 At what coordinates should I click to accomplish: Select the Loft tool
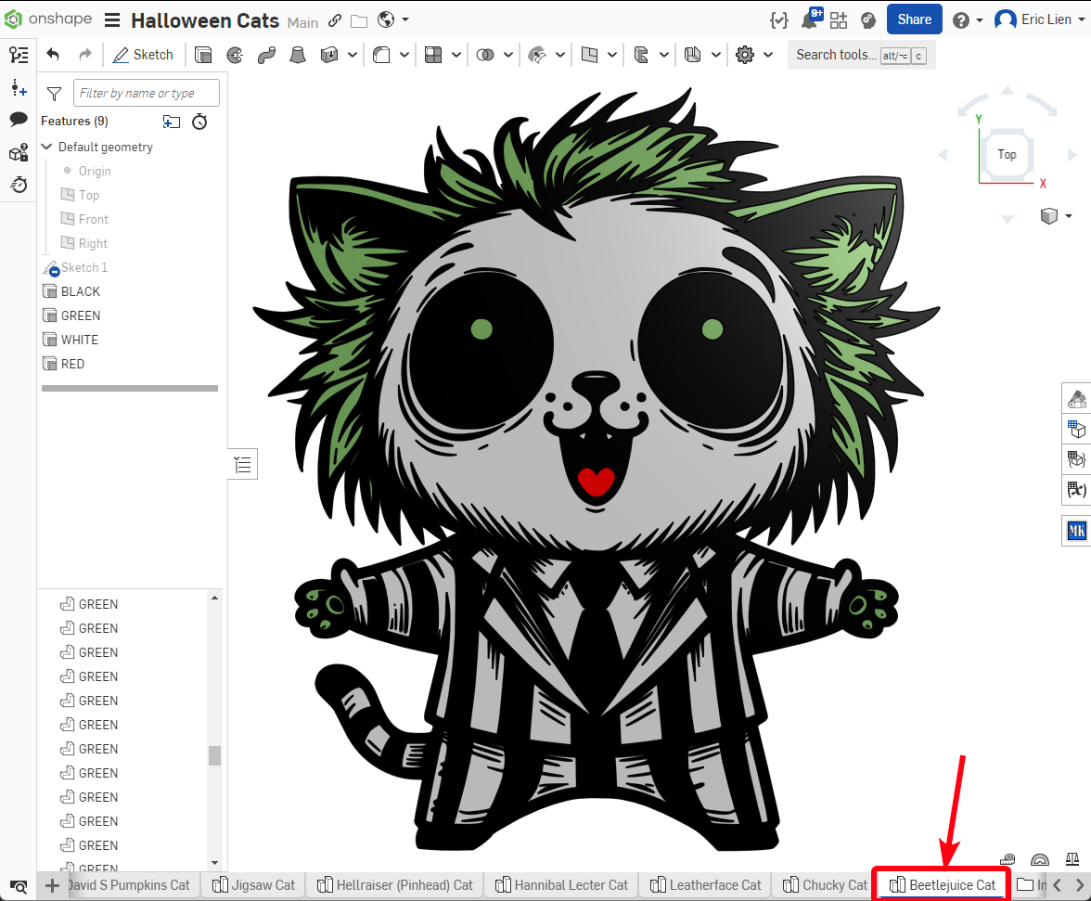point(298,55)
